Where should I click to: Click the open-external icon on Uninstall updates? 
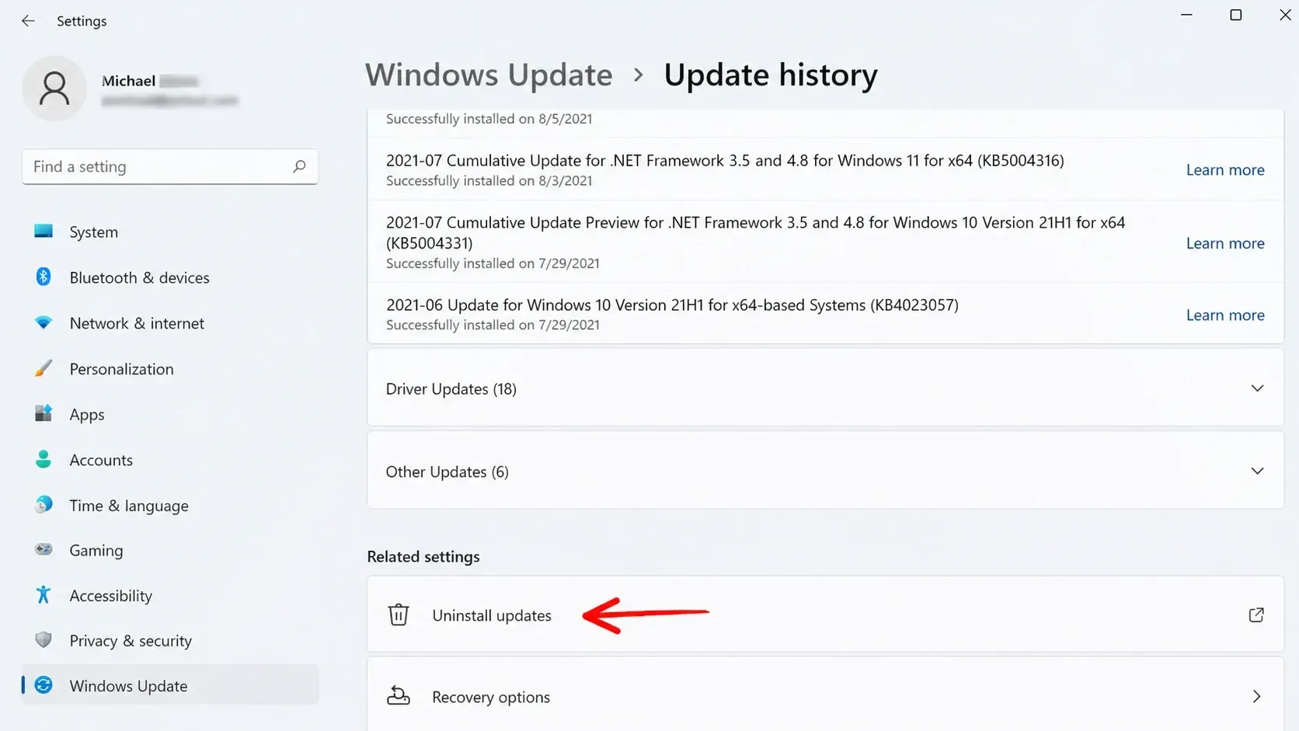coord(1256,615)
